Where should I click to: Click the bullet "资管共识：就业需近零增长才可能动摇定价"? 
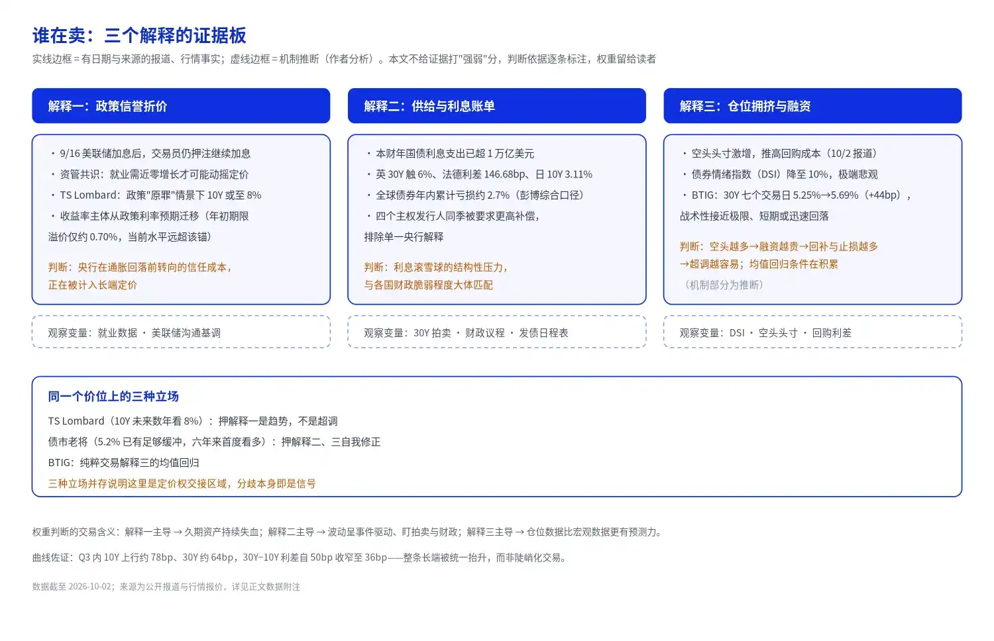pos(149,174)
